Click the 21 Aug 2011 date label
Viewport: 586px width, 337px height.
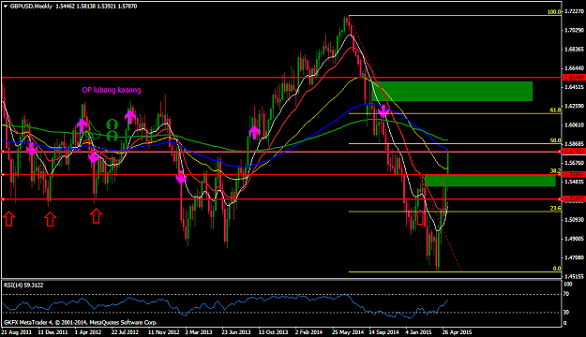pyautogui.click(x=17, y=331)
